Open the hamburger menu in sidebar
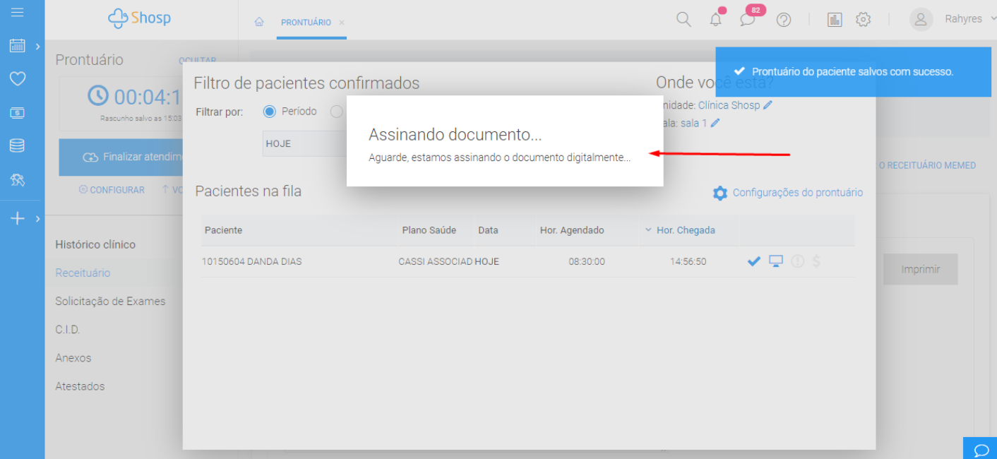 18,12
